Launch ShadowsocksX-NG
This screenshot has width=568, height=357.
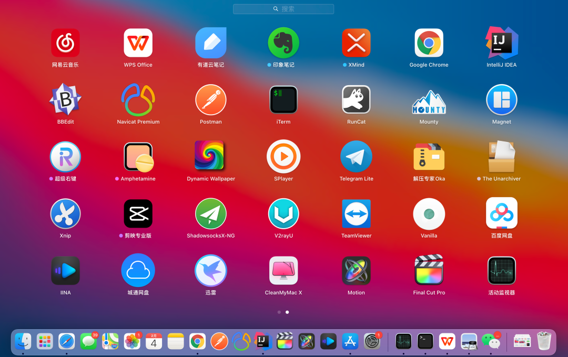pos(211,213)
